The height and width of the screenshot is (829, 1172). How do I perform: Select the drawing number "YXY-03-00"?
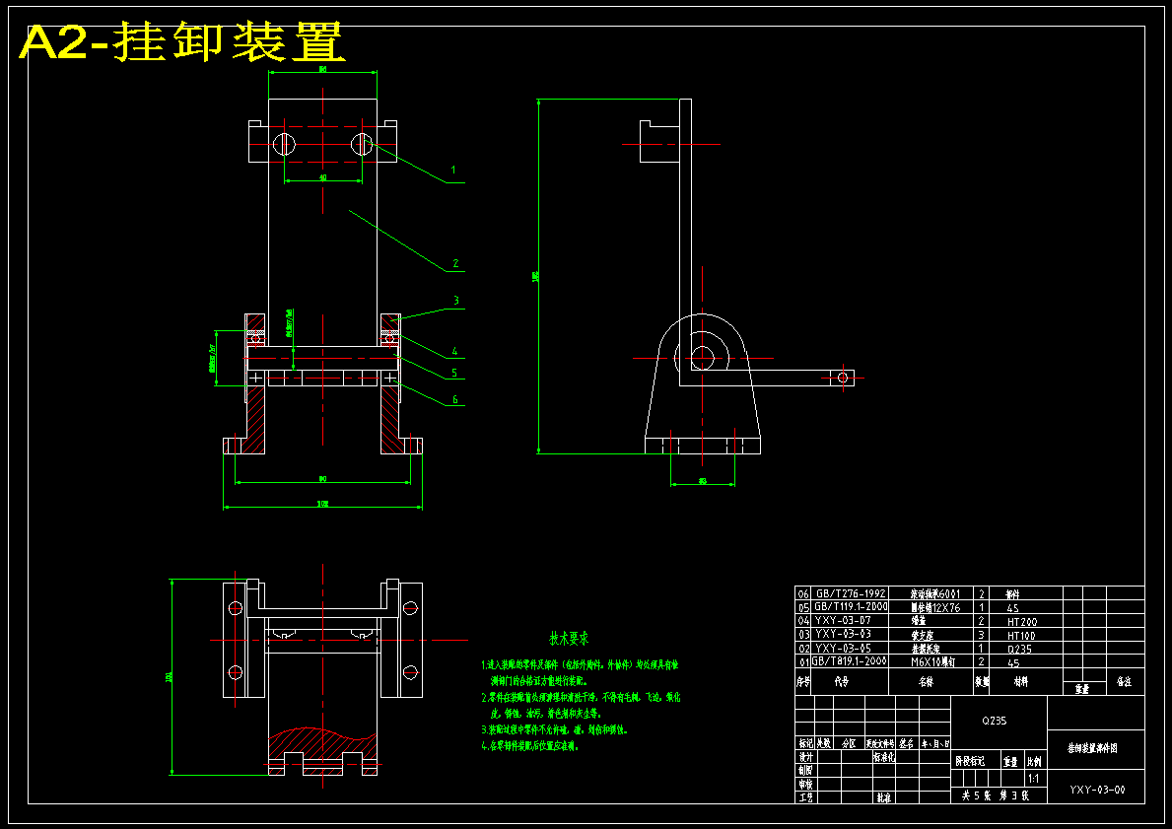coord(1097,790)
